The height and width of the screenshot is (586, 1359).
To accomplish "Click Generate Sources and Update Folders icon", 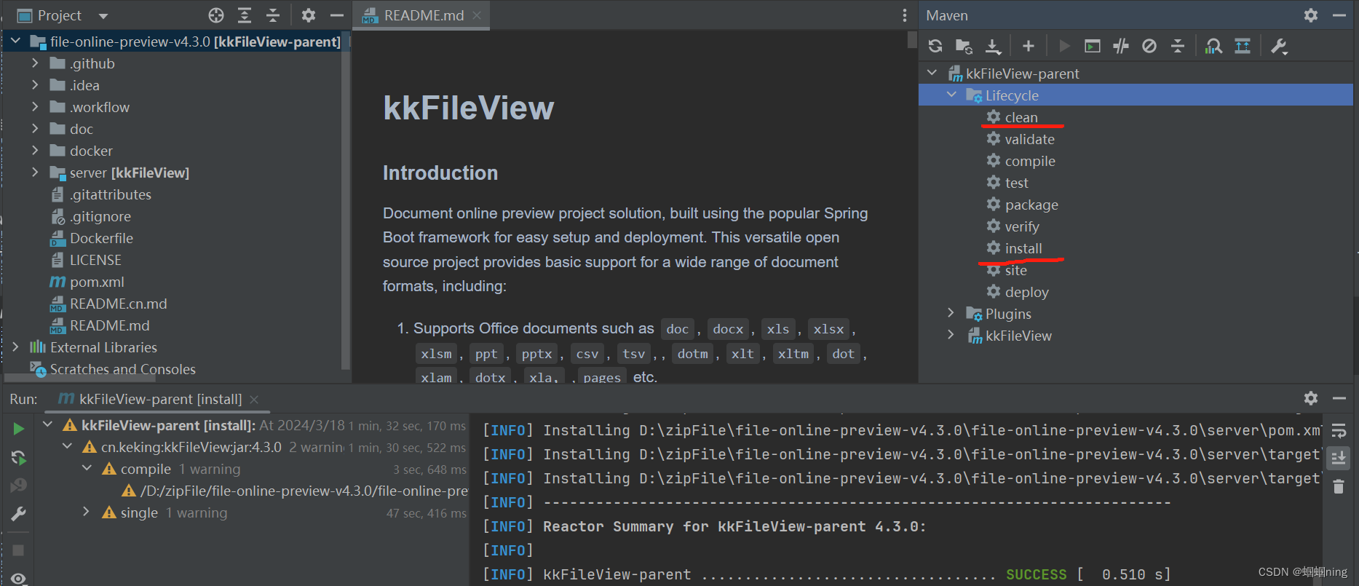I will (964, 47).
